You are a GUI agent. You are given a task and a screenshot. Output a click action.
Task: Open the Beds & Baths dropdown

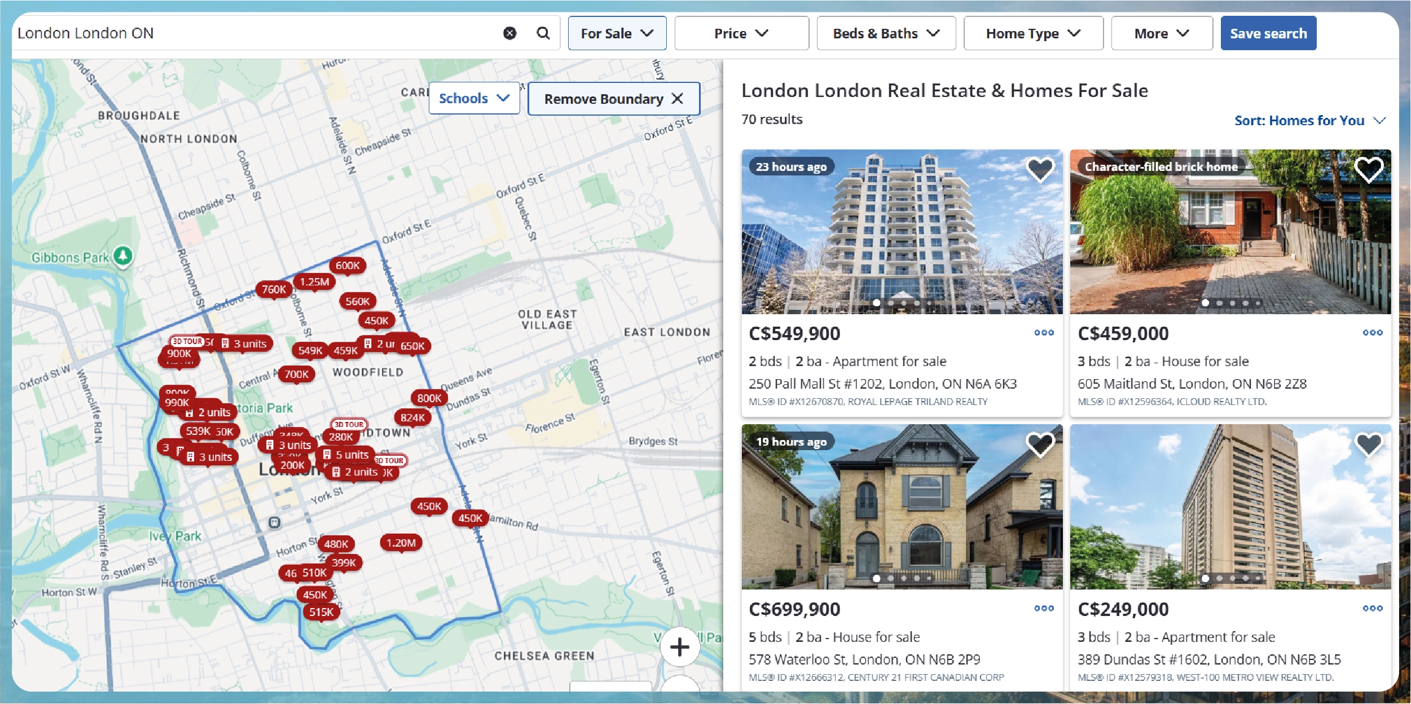[x=886, y=33]
